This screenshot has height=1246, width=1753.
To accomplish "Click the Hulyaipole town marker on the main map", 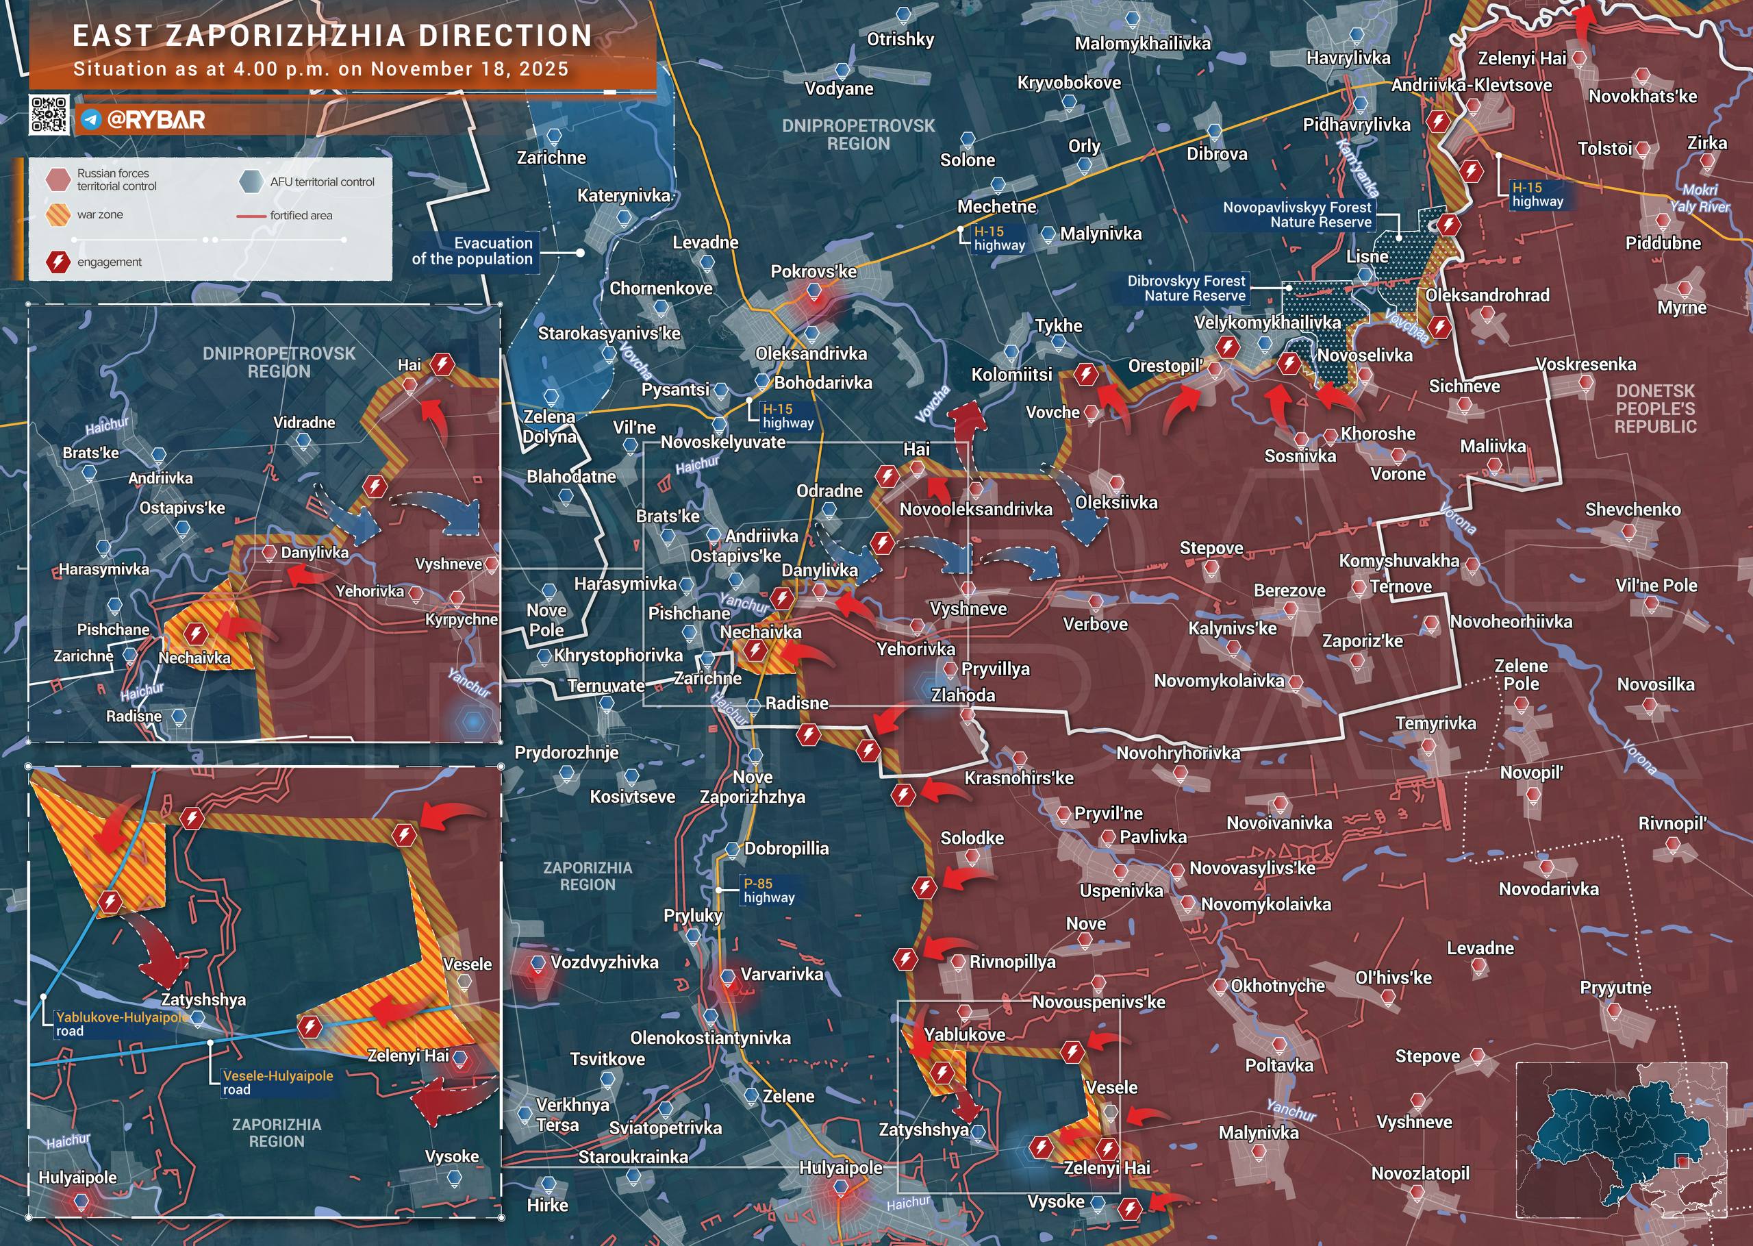I will click(x=841, y=1187).
